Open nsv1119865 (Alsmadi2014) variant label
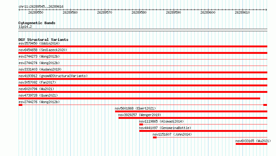276x156 pixels. pos(161,121)
